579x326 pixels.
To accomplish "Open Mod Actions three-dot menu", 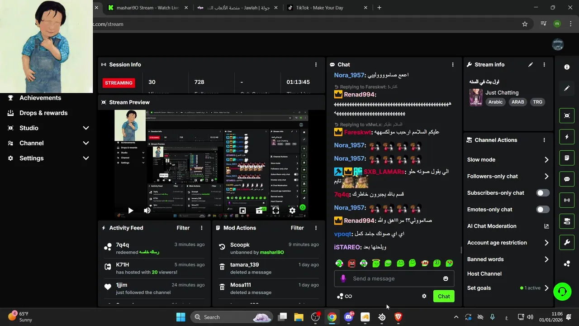I will coord(316,228).
